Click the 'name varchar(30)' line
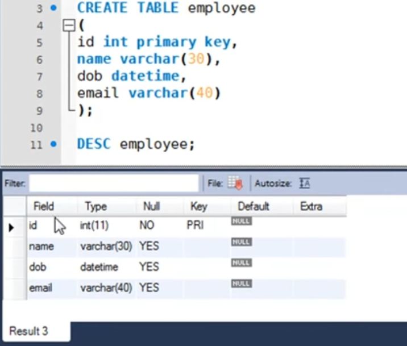 coord(149,59)
